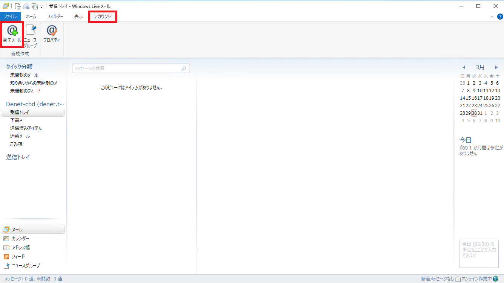The height and width of the screenshot is (283, 504).
Task: Switch to the 表示 tab
Action: [x=79, y=17]
